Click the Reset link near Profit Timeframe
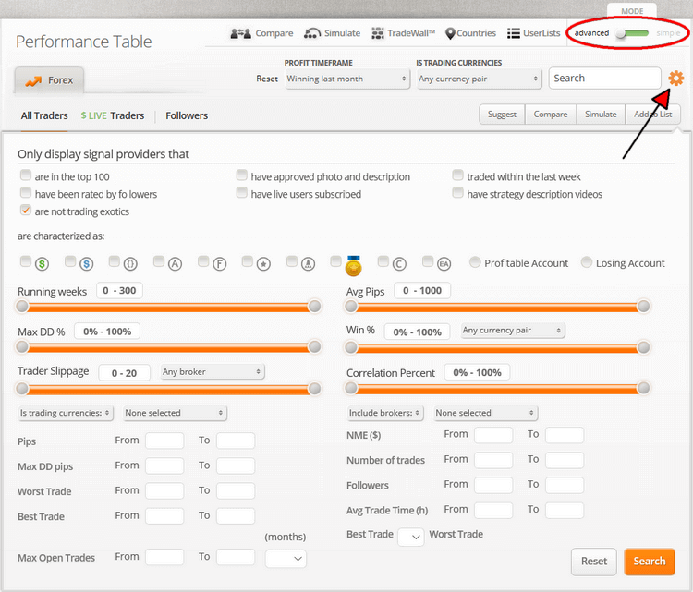The height and width of the screenshot is (592, 693). click(x=267, y=79)
